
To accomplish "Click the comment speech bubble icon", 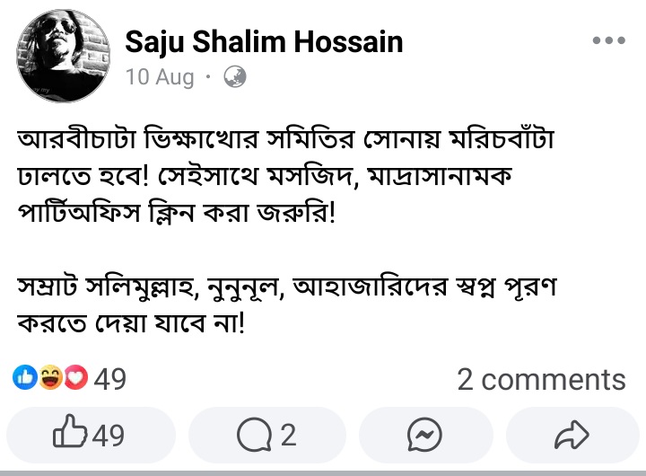I will coord(253,436).
